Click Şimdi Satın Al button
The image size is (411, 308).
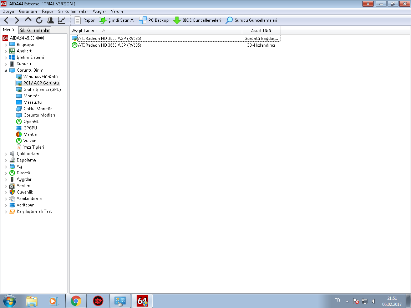(x=117, y=20)
